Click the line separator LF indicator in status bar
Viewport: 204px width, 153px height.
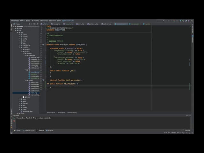pos(169,133)
